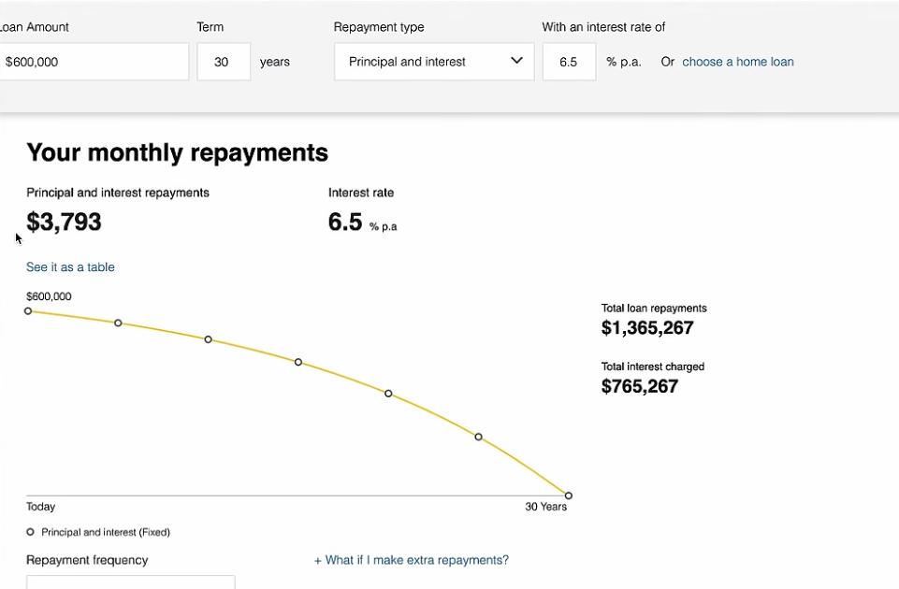The height and width of the screenshot is (589, 899).
Task: Click the fifth data point on the curve
Action: (x=388, y=394)
